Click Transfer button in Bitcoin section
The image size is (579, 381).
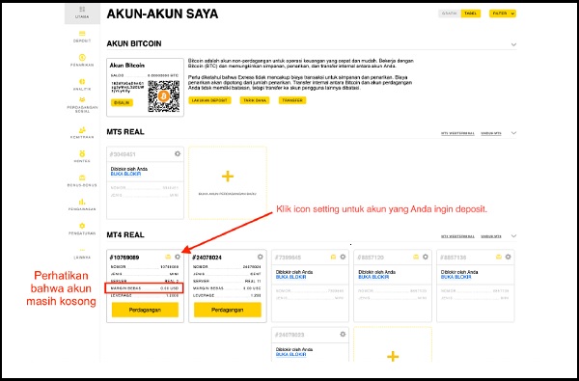(x=292, y=100)
